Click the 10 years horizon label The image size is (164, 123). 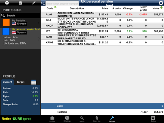point(22,24)
